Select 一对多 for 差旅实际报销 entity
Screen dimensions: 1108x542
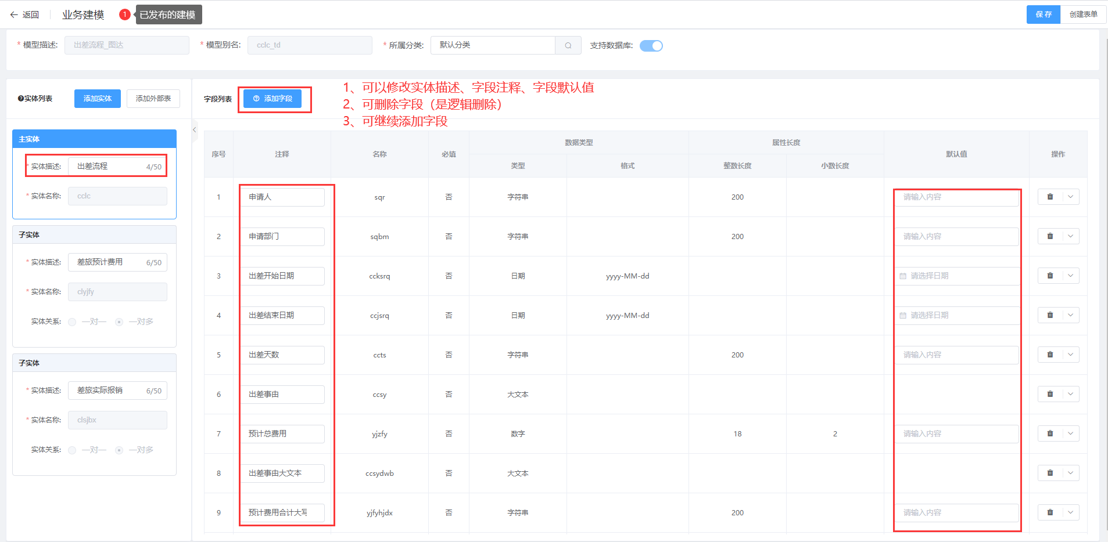[119, 450]
